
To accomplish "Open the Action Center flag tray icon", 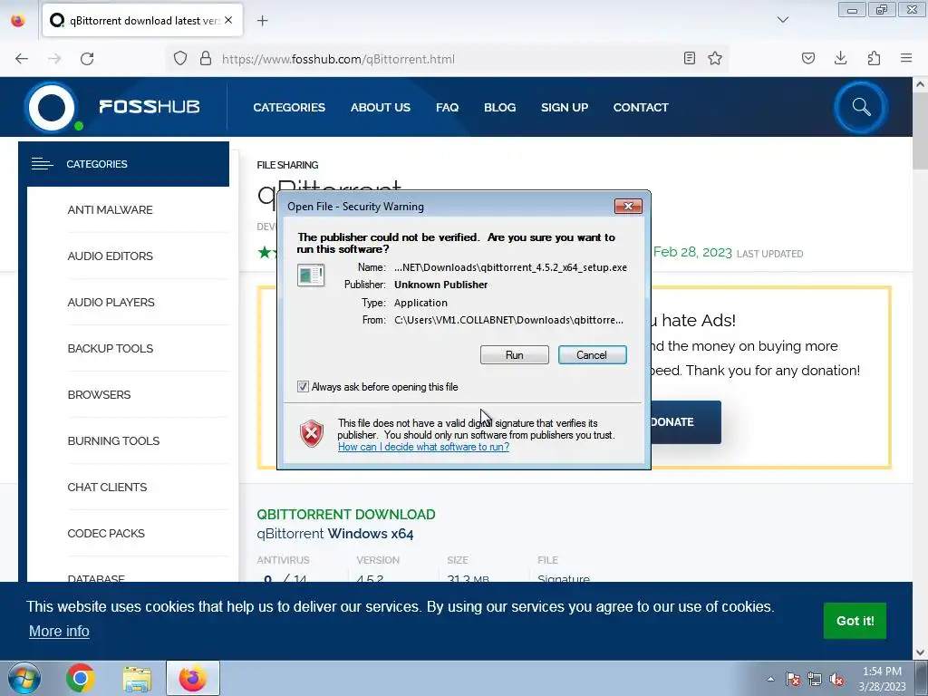I will (793, 679).
